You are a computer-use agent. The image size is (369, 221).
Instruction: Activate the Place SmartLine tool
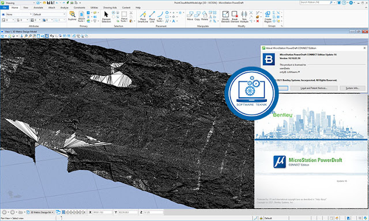coord(143,17)
